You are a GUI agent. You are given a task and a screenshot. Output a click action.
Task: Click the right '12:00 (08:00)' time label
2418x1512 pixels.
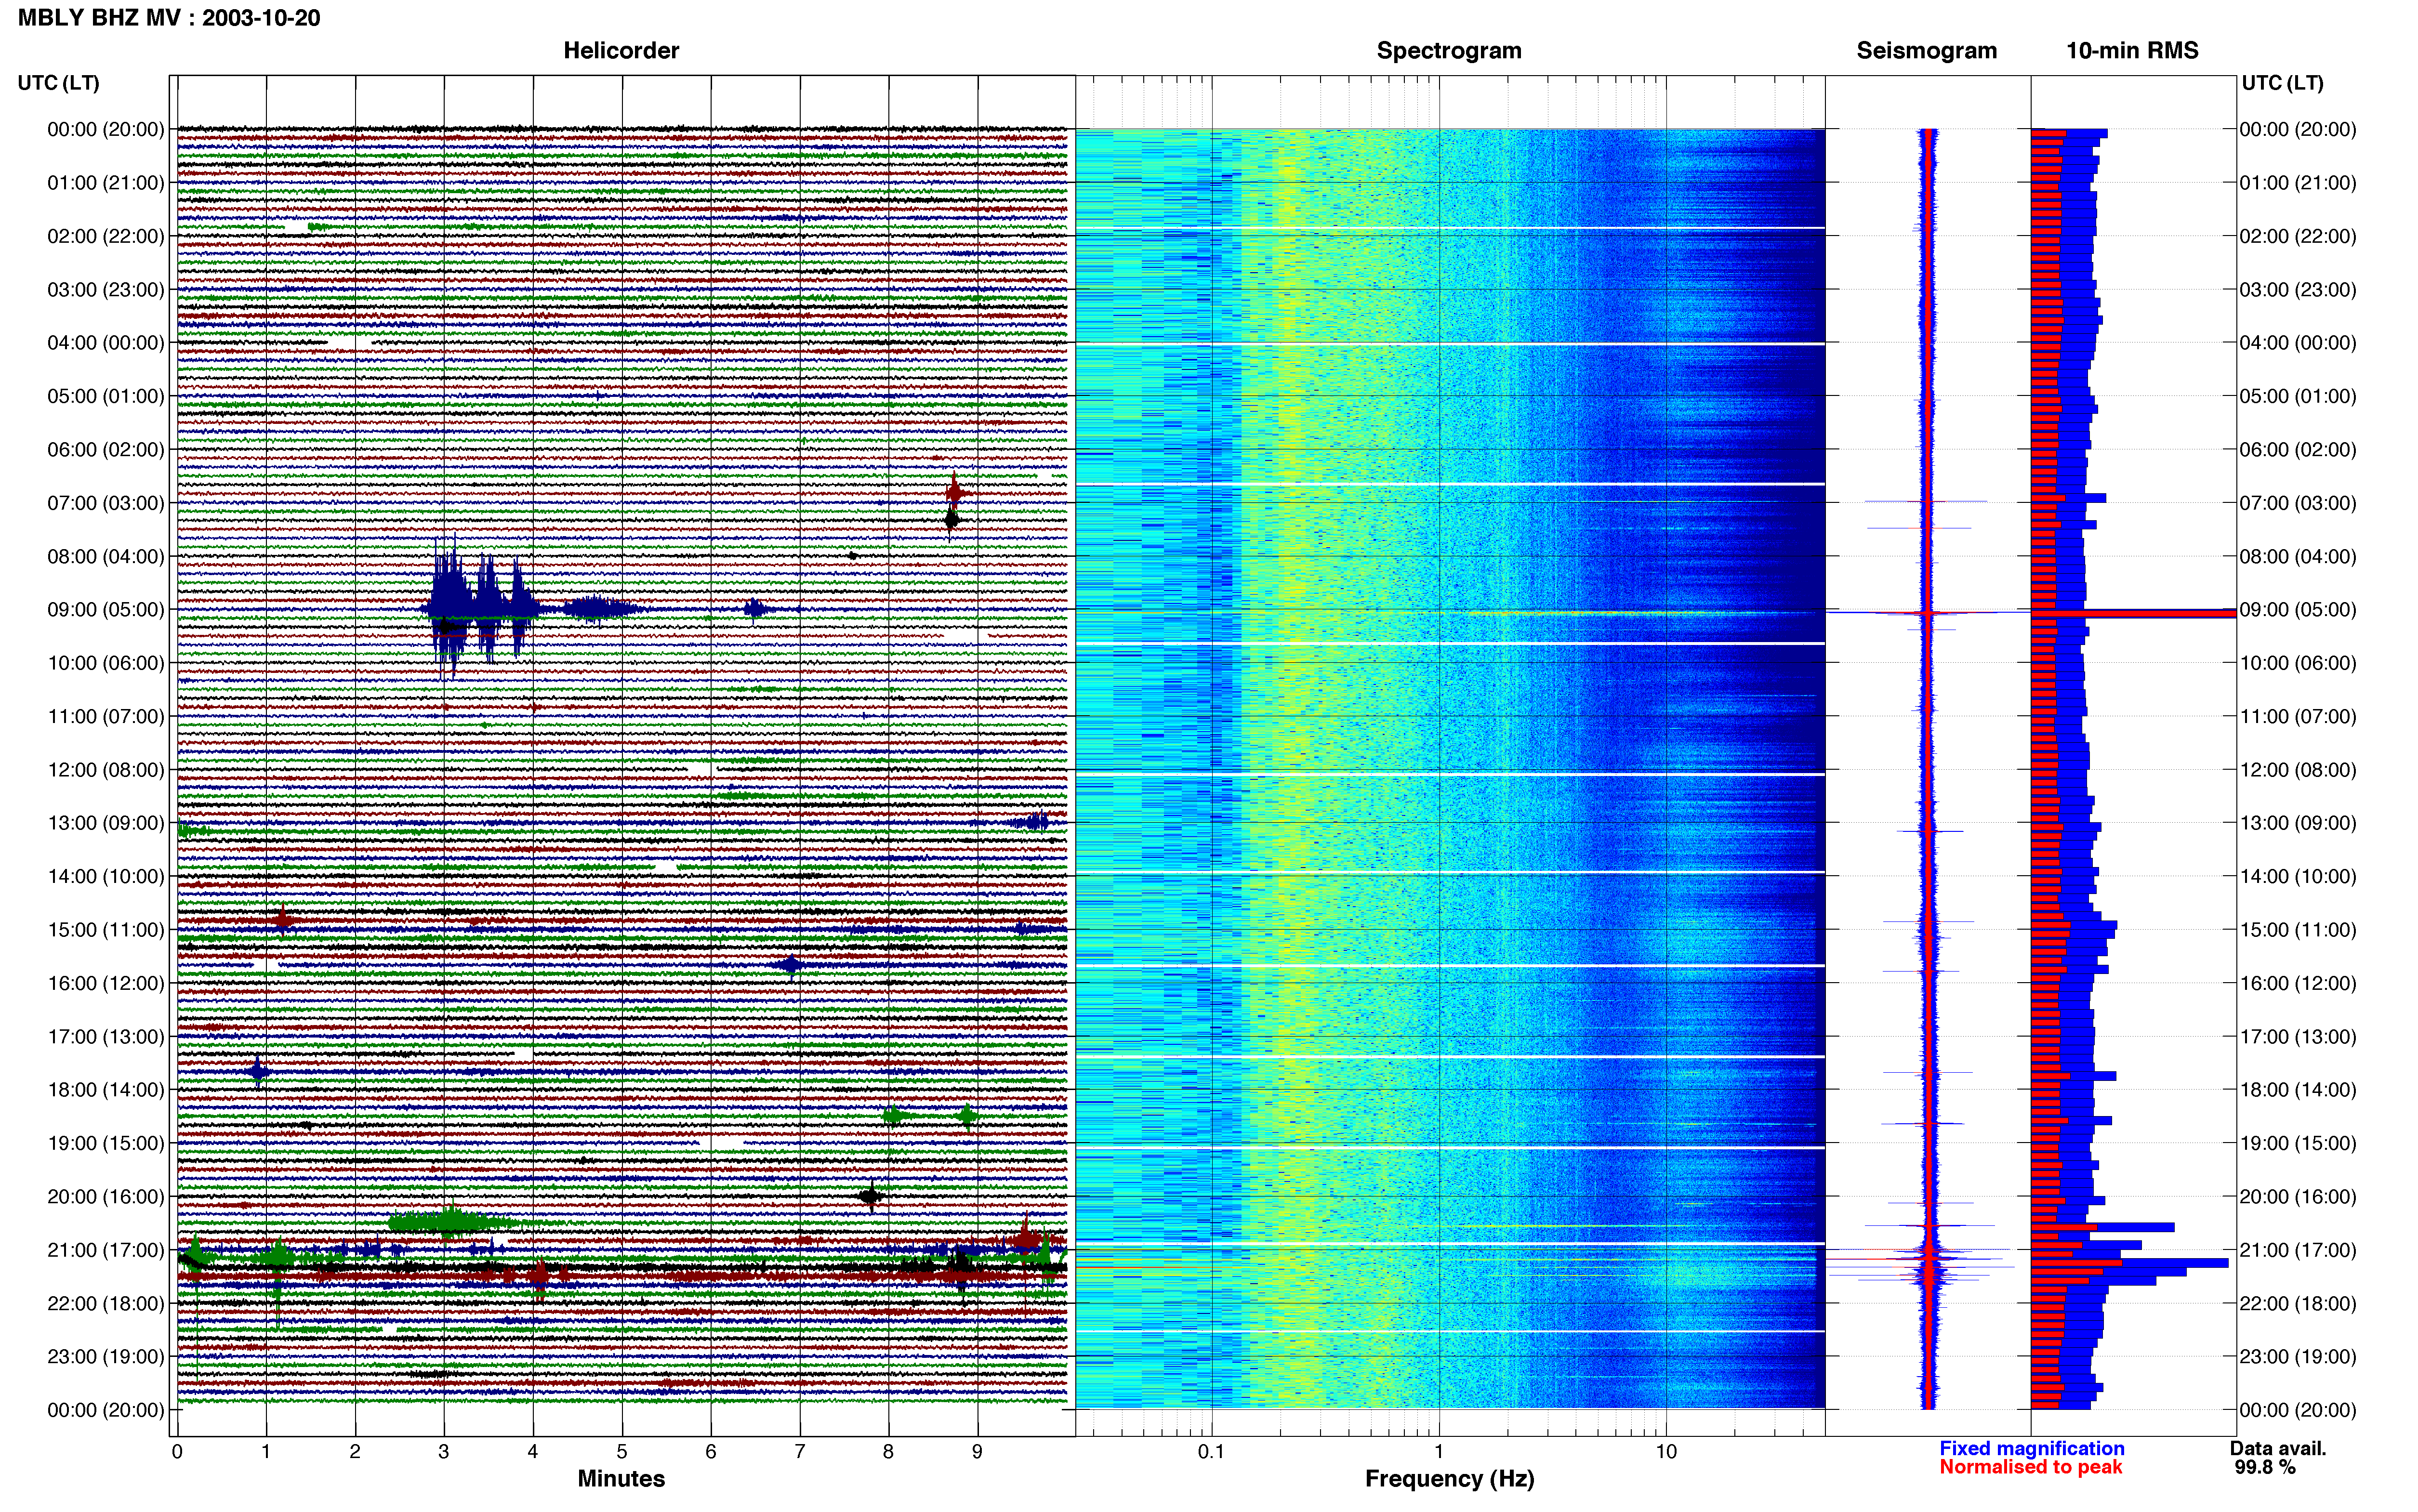2298,770
